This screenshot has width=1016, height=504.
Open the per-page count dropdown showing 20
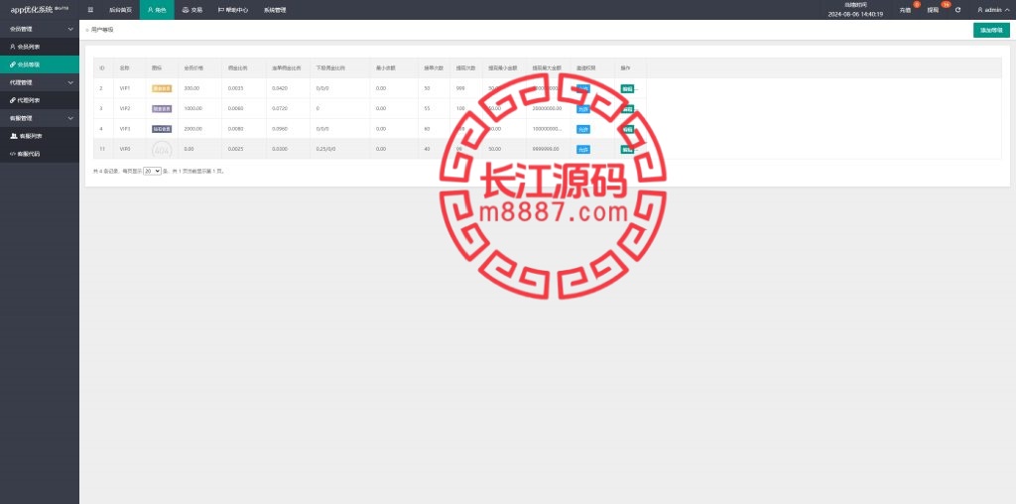pos(152,171)
